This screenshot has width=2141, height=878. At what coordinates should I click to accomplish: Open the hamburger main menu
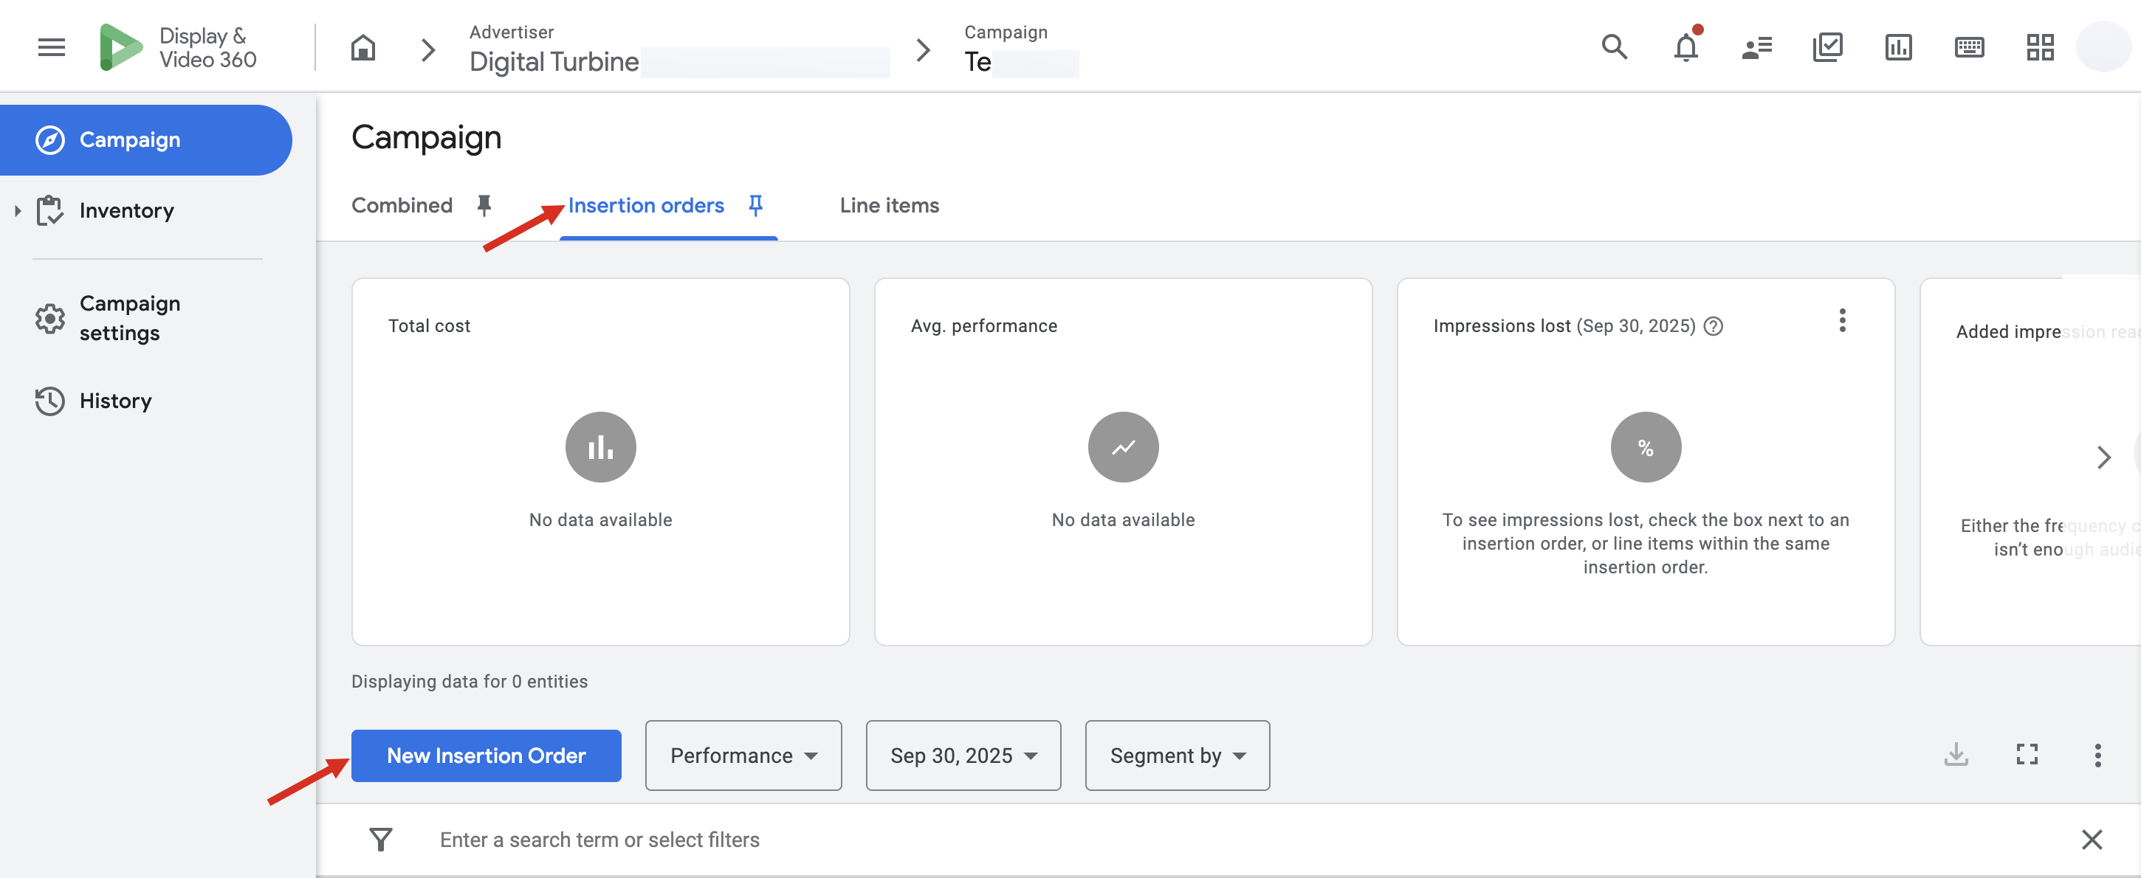(x=52, y=47)
